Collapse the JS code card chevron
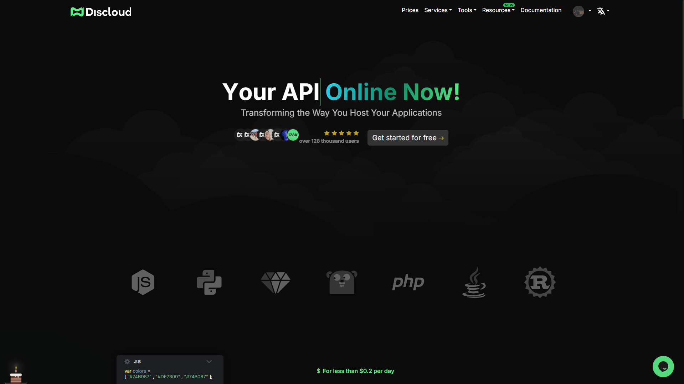 [x=209, y=362]
